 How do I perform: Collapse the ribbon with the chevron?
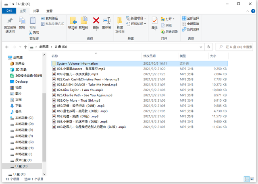pyautogui.click(x=248, y=11)
